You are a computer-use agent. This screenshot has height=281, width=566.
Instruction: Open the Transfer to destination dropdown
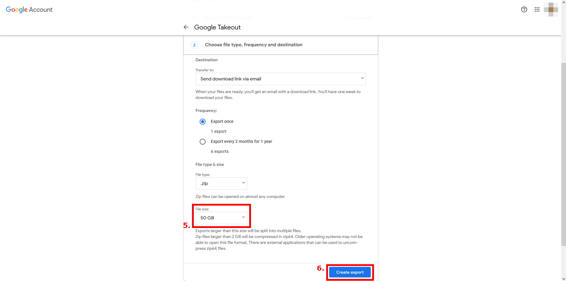(x=280, y=79)
